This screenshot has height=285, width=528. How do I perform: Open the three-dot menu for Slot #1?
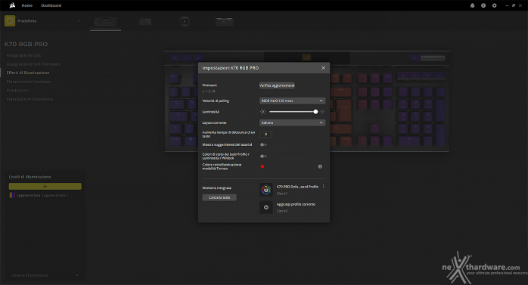pyautogui.click(x=323, y=187)
